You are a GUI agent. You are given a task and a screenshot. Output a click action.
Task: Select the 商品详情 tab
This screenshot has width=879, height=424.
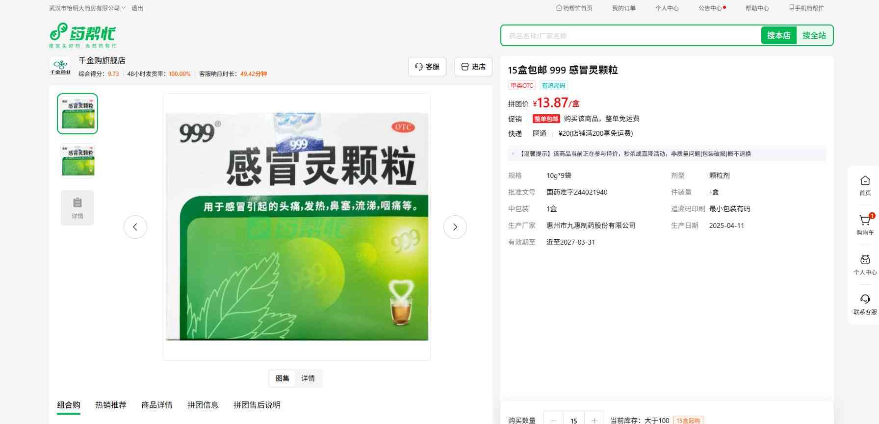157,405
